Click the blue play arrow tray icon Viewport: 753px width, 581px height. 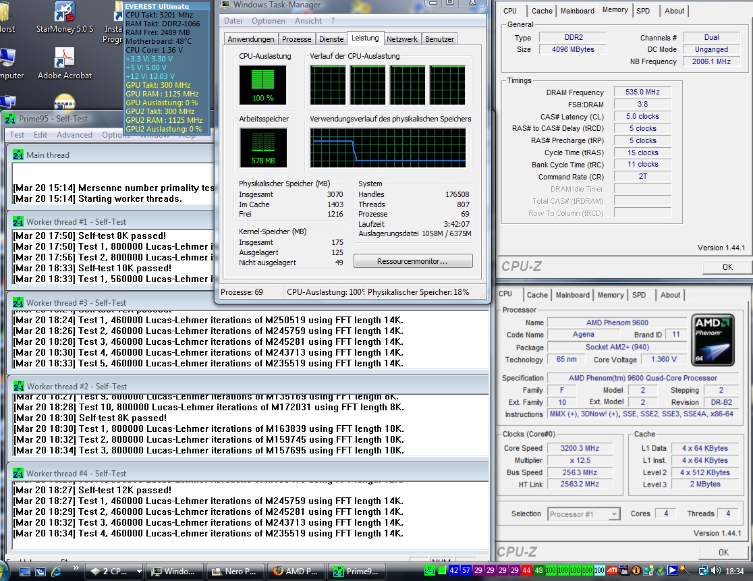coord(672,570)
